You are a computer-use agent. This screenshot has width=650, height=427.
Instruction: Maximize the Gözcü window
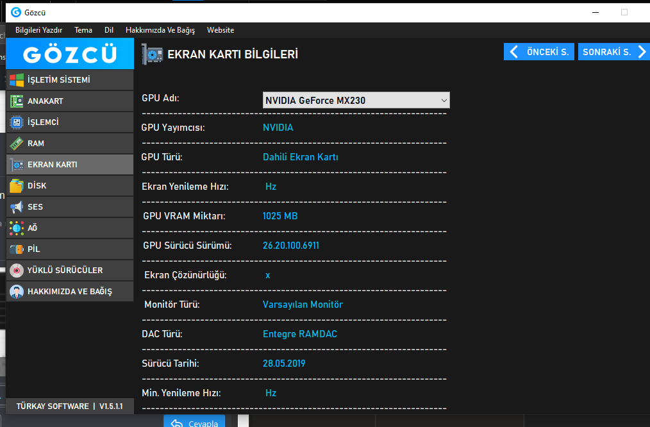click(624, 12)
